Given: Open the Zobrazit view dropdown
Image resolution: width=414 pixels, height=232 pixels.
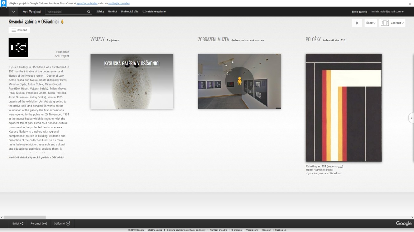Looking at the screenshot, I should (x=392, y=23).
